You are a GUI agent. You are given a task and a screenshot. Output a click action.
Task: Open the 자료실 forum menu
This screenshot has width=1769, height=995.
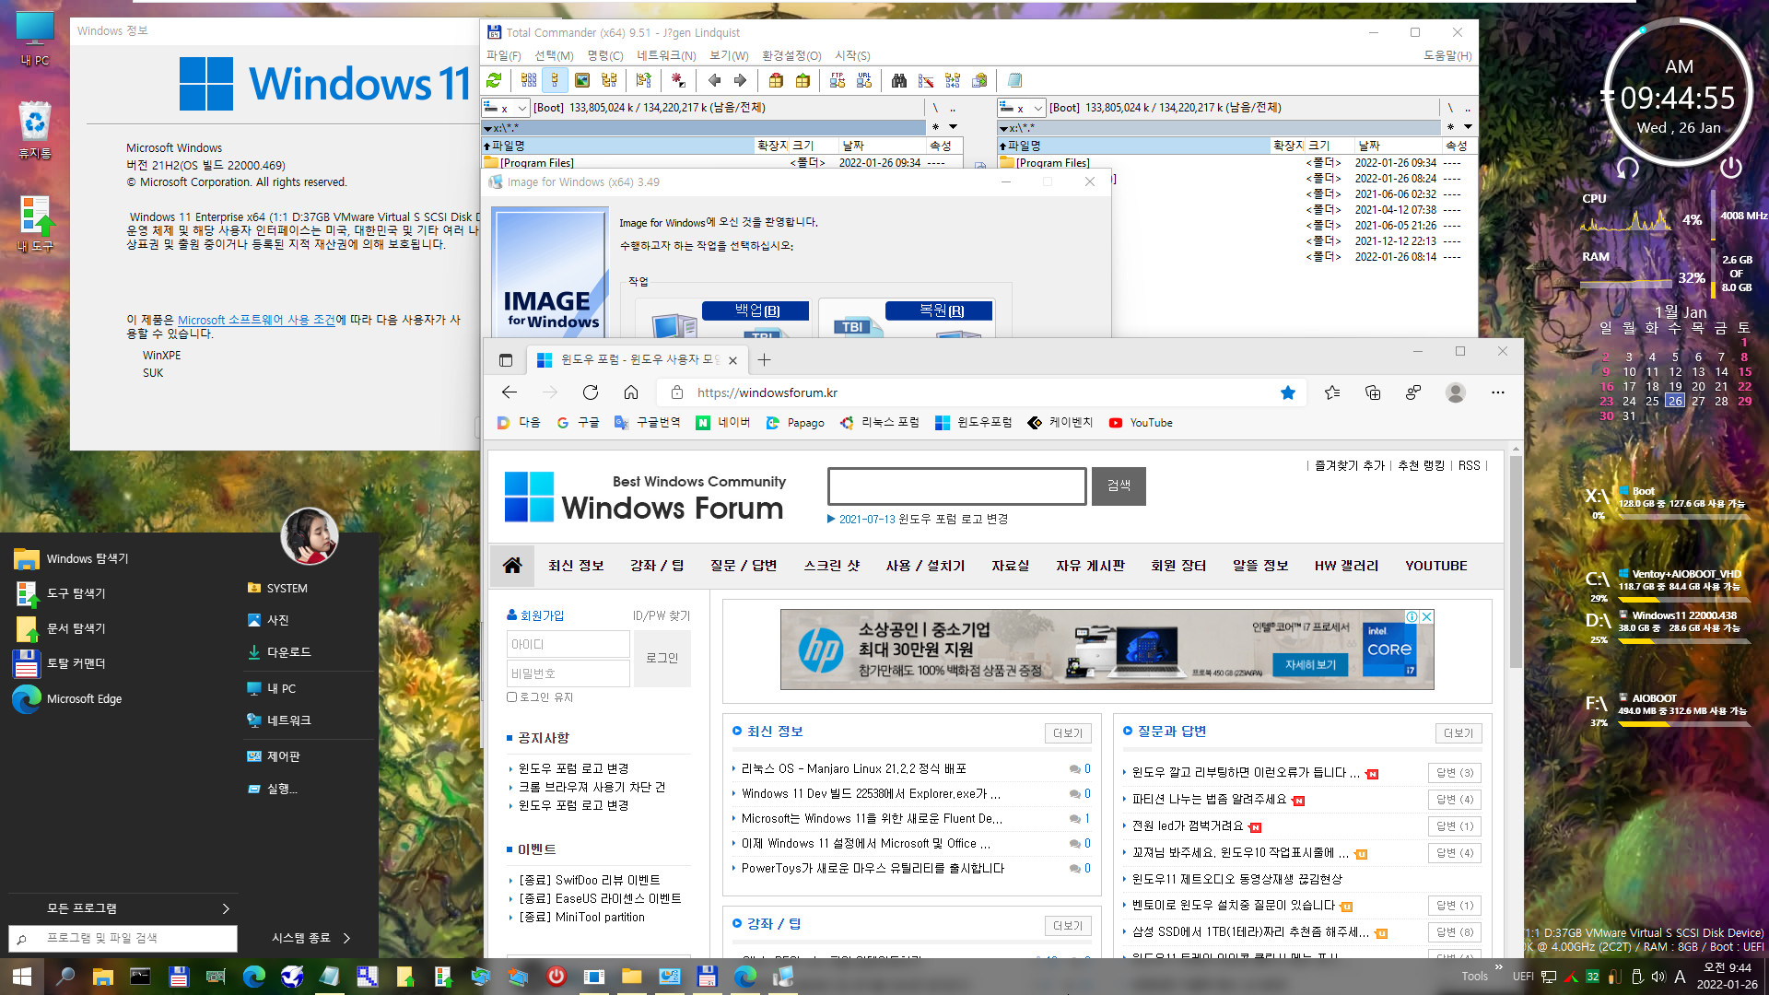click(x=1010, y=566)
